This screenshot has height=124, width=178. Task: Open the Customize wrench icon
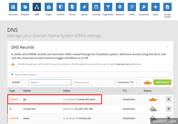(x=144, y=7)
